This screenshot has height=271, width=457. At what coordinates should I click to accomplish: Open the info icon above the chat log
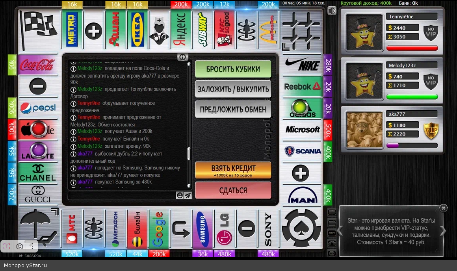182,57
